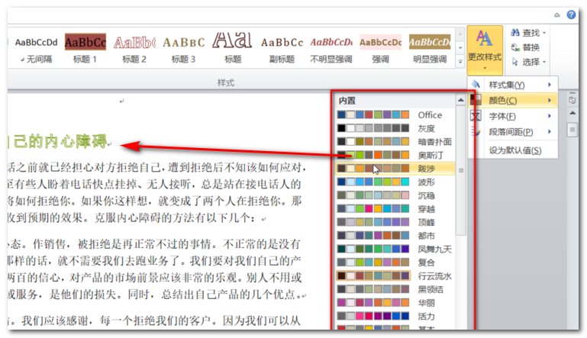Click the Replace (替换) icon
The width and height of the screenshot is (587, 338).
(x=515, y=47)
